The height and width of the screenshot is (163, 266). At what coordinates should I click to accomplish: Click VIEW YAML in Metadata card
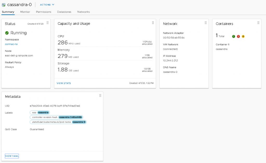(x=12, y=156)
